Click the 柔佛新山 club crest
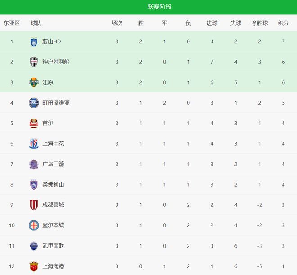Screen dimensions: 297x275 (34, 184)
